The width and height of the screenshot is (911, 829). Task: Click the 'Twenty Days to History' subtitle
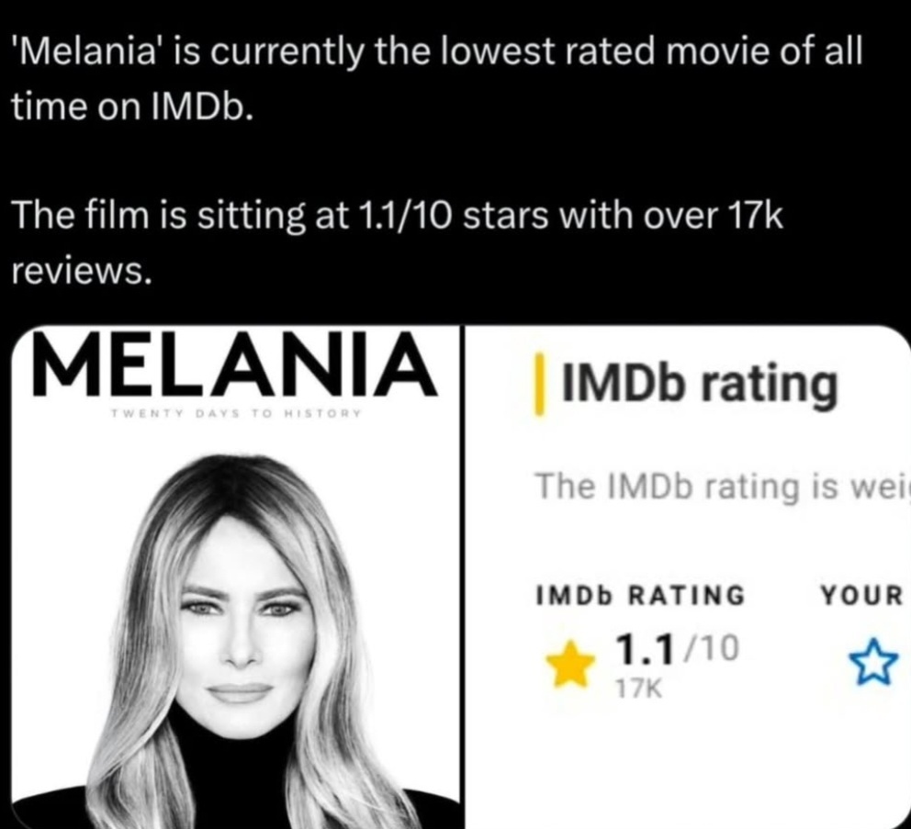(236, 414)
